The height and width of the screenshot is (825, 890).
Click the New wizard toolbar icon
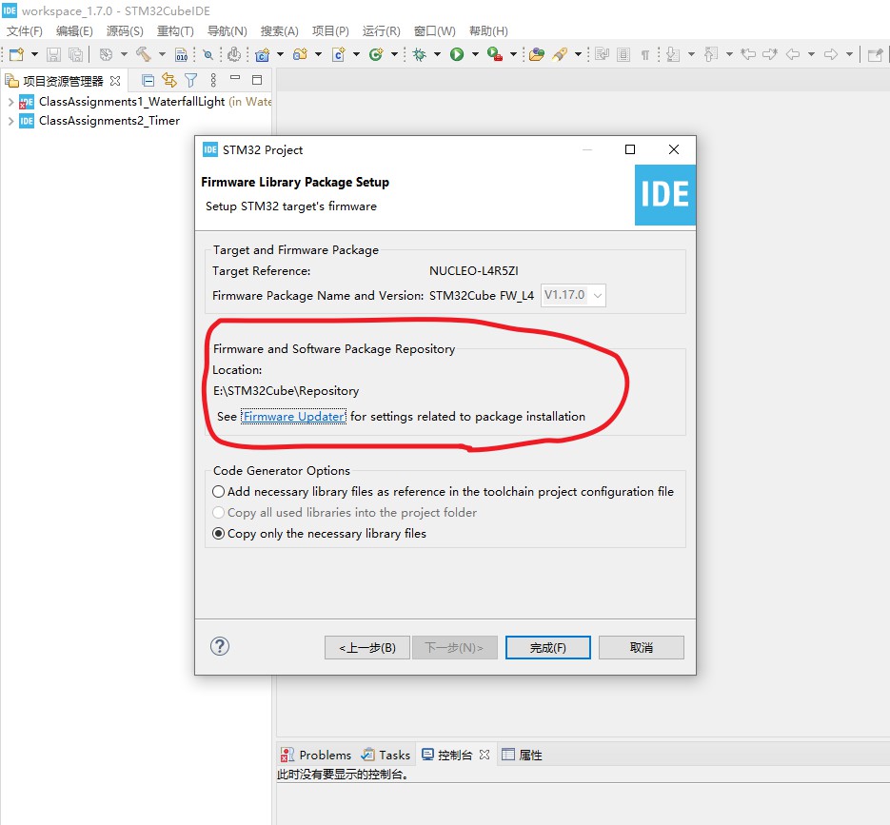coord(16,54)
